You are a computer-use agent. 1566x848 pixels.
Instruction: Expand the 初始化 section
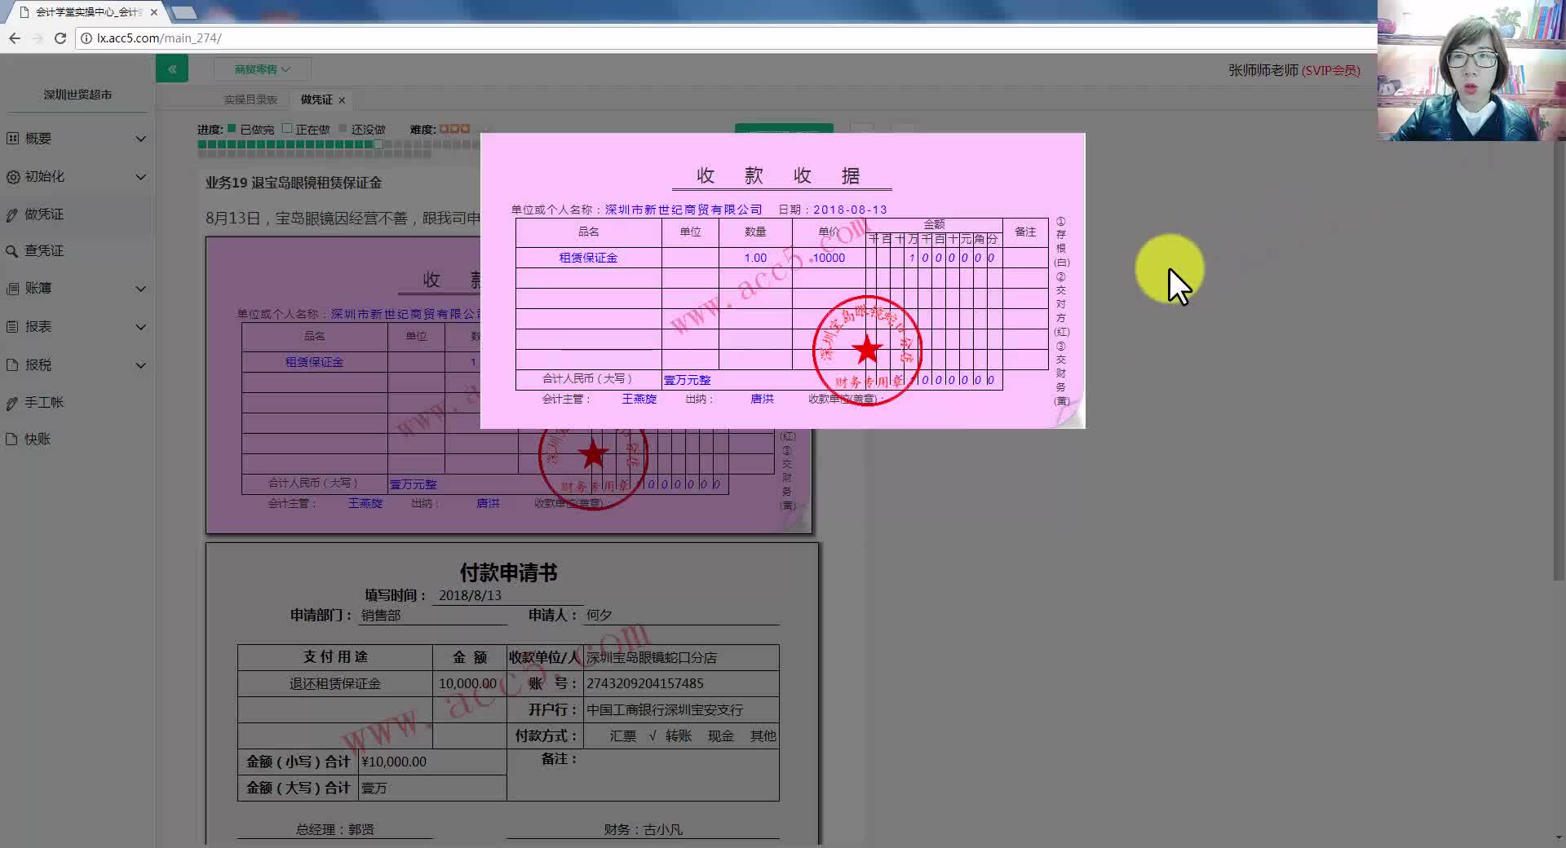pos(140,176)
